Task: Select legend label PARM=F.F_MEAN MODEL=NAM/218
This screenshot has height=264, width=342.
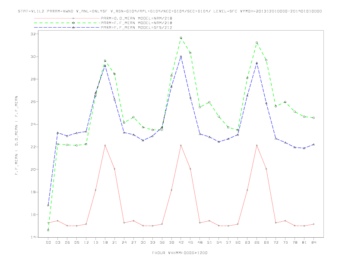Action: click(x=136, y=23)
